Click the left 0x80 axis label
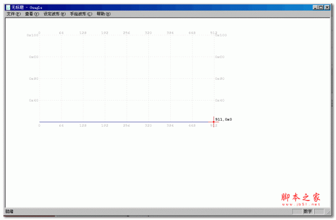This screenshot has width=336, height=220. (x=34, y=79)
